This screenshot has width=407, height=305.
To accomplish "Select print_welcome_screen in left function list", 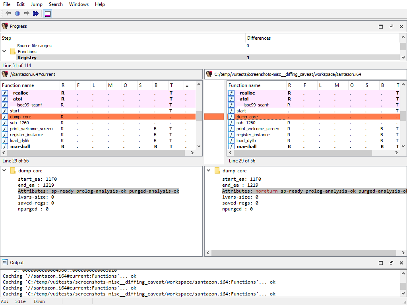I will (x=31, y=129).
